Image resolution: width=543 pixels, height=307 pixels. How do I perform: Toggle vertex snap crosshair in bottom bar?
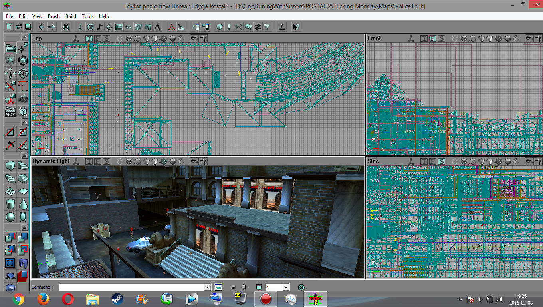click(x=244, y=287)
